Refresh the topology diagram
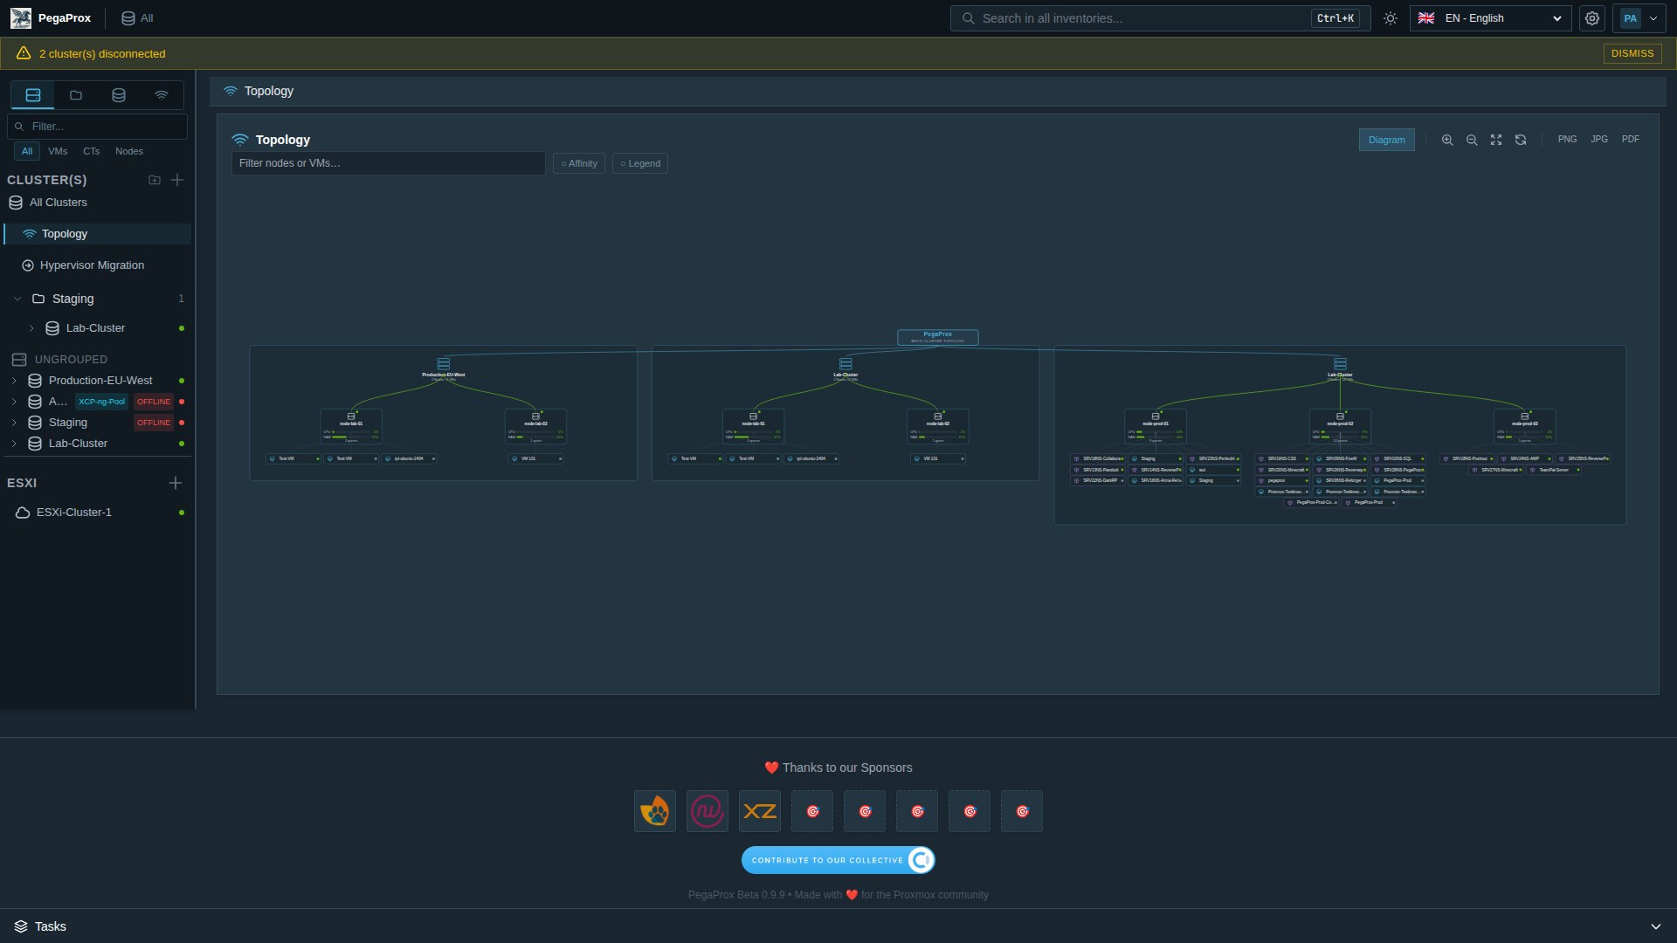The image size is (1677, 943). (x=1521, y=140)
